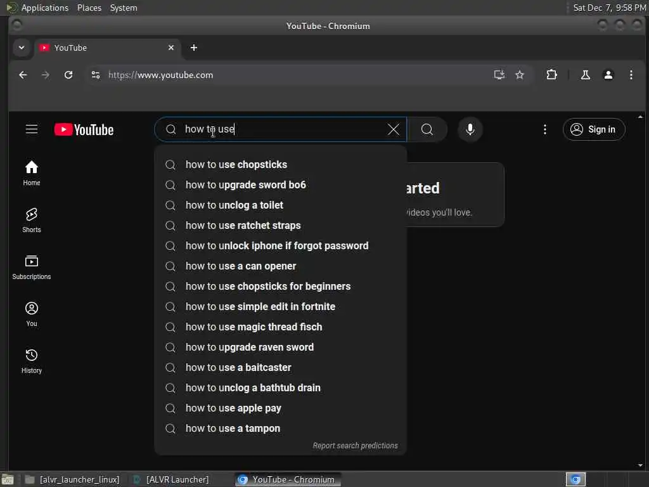Click the search magnifier button

click(427, 129)
